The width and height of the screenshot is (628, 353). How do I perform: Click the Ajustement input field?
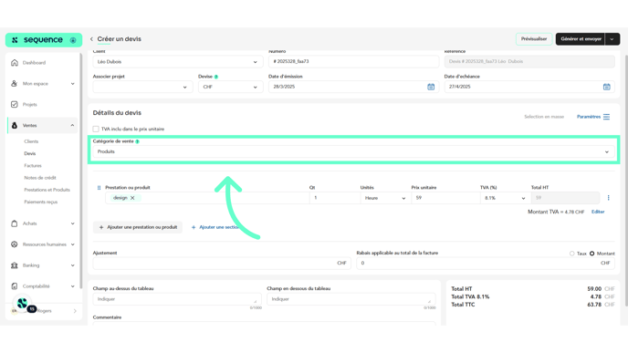tap(222, 263)
